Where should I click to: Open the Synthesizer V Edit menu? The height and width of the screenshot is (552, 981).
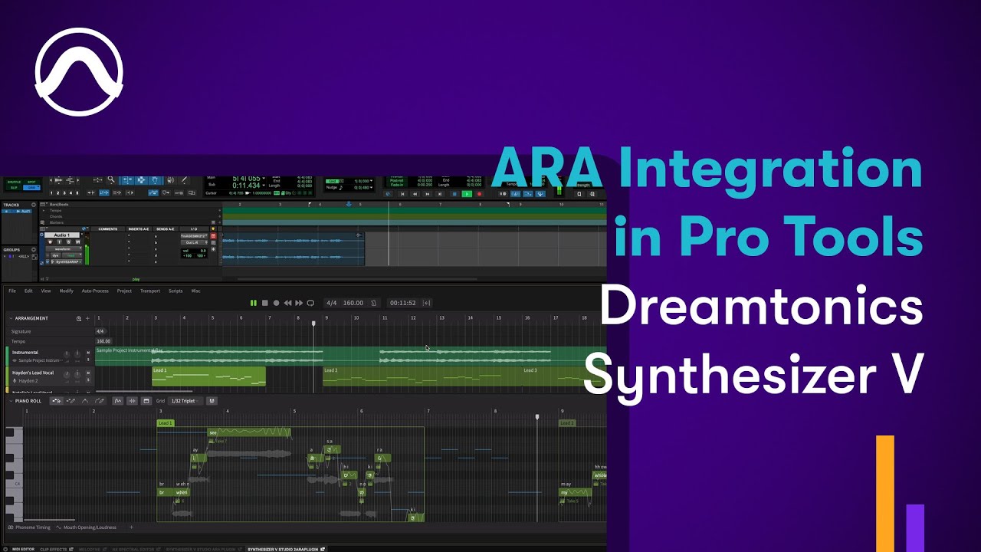click(x=28, y=291)
